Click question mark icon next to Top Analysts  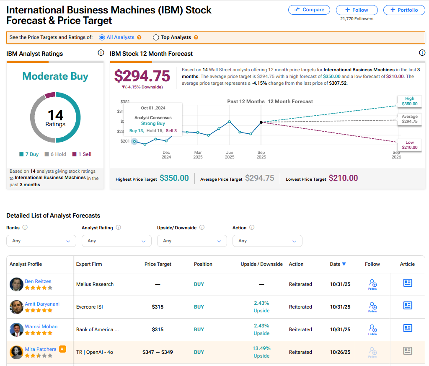click(x=196, y=37)
